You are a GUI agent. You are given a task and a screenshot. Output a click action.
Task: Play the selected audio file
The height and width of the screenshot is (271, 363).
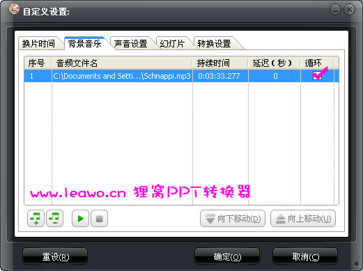tap(80, 219)
